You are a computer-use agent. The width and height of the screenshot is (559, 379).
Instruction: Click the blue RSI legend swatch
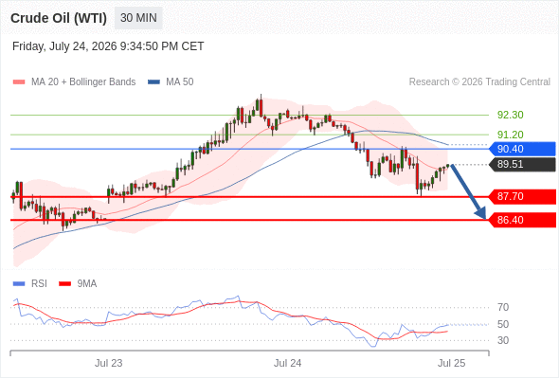coord(19,284)
